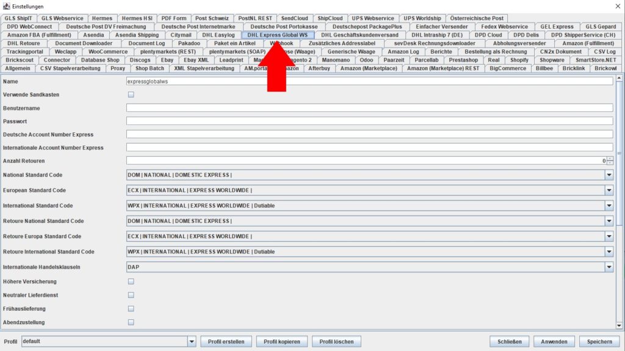Image resolution: width=625 pixels, height=351 pixels.
Task: Click the scrollbar down arrow
Action: (619, 326)
